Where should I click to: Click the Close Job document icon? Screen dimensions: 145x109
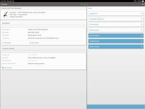pos(30,43)
